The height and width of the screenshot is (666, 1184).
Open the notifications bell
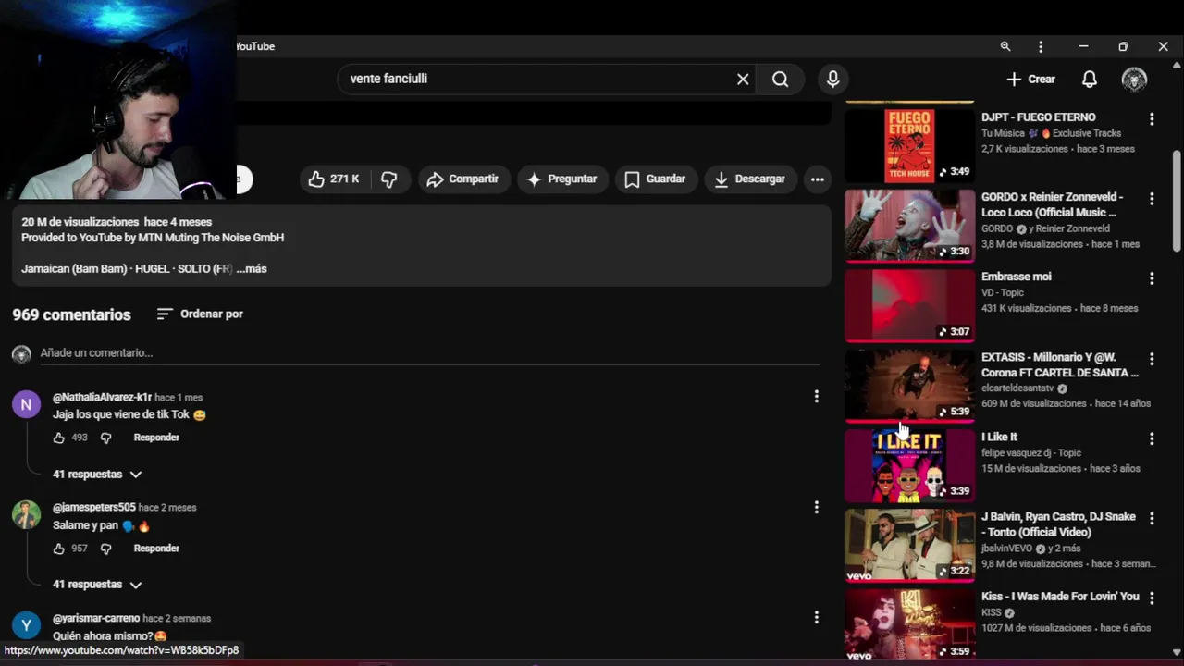click(1090, 80)
